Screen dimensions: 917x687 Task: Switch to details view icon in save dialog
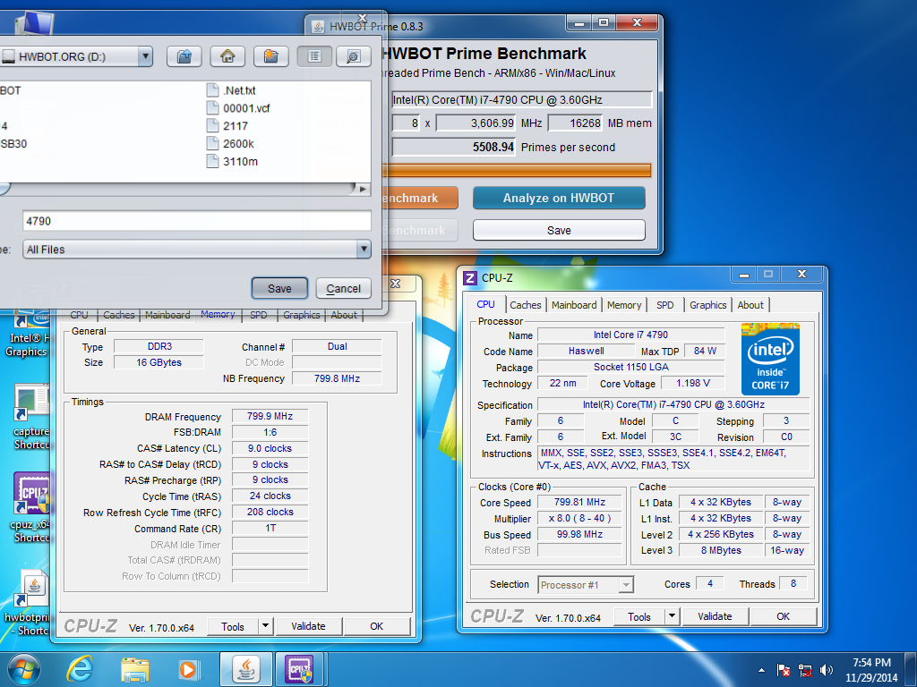click(353, 56)
